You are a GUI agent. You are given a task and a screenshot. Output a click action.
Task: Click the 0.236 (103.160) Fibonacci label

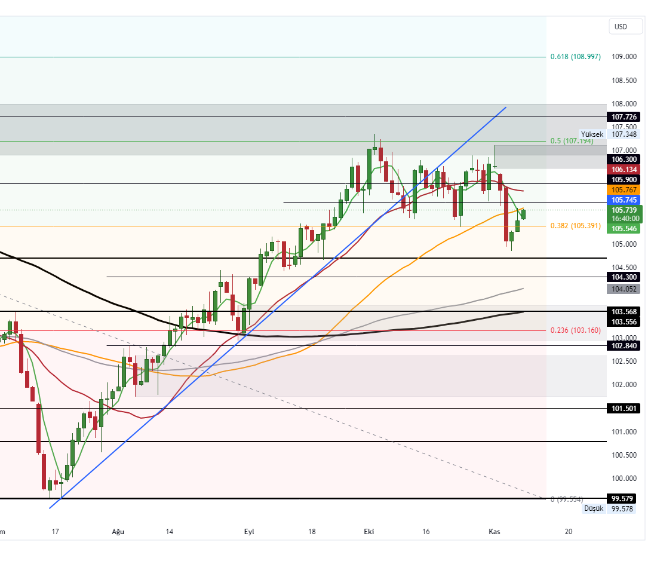[575, 330]
